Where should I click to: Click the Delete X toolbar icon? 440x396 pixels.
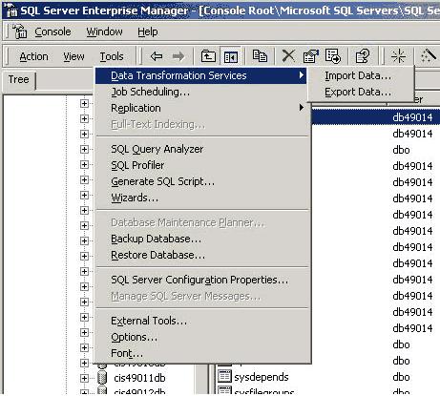(x=288, y=56)
